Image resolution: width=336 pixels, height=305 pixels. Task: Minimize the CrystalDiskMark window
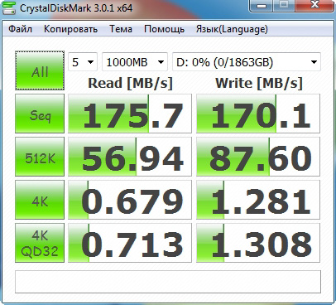tap(261, 5)
